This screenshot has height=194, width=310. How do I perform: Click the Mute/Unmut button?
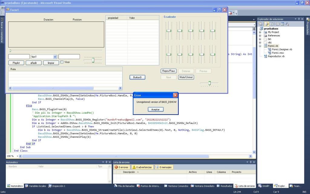(186, 77)
